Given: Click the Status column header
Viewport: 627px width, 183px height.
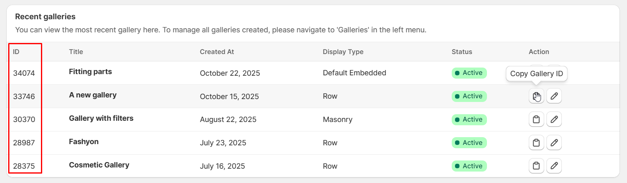Looking at the screenshot, I should tap(462, 52).
